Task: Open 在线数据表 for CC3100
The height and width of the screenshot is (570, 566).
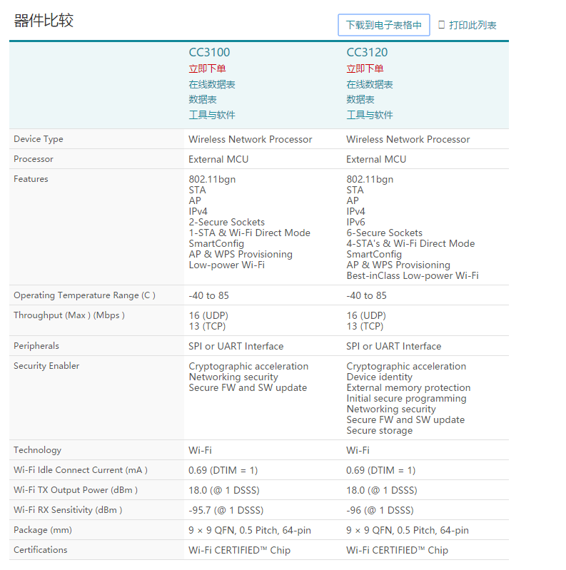Action: (x=212, y=84)
